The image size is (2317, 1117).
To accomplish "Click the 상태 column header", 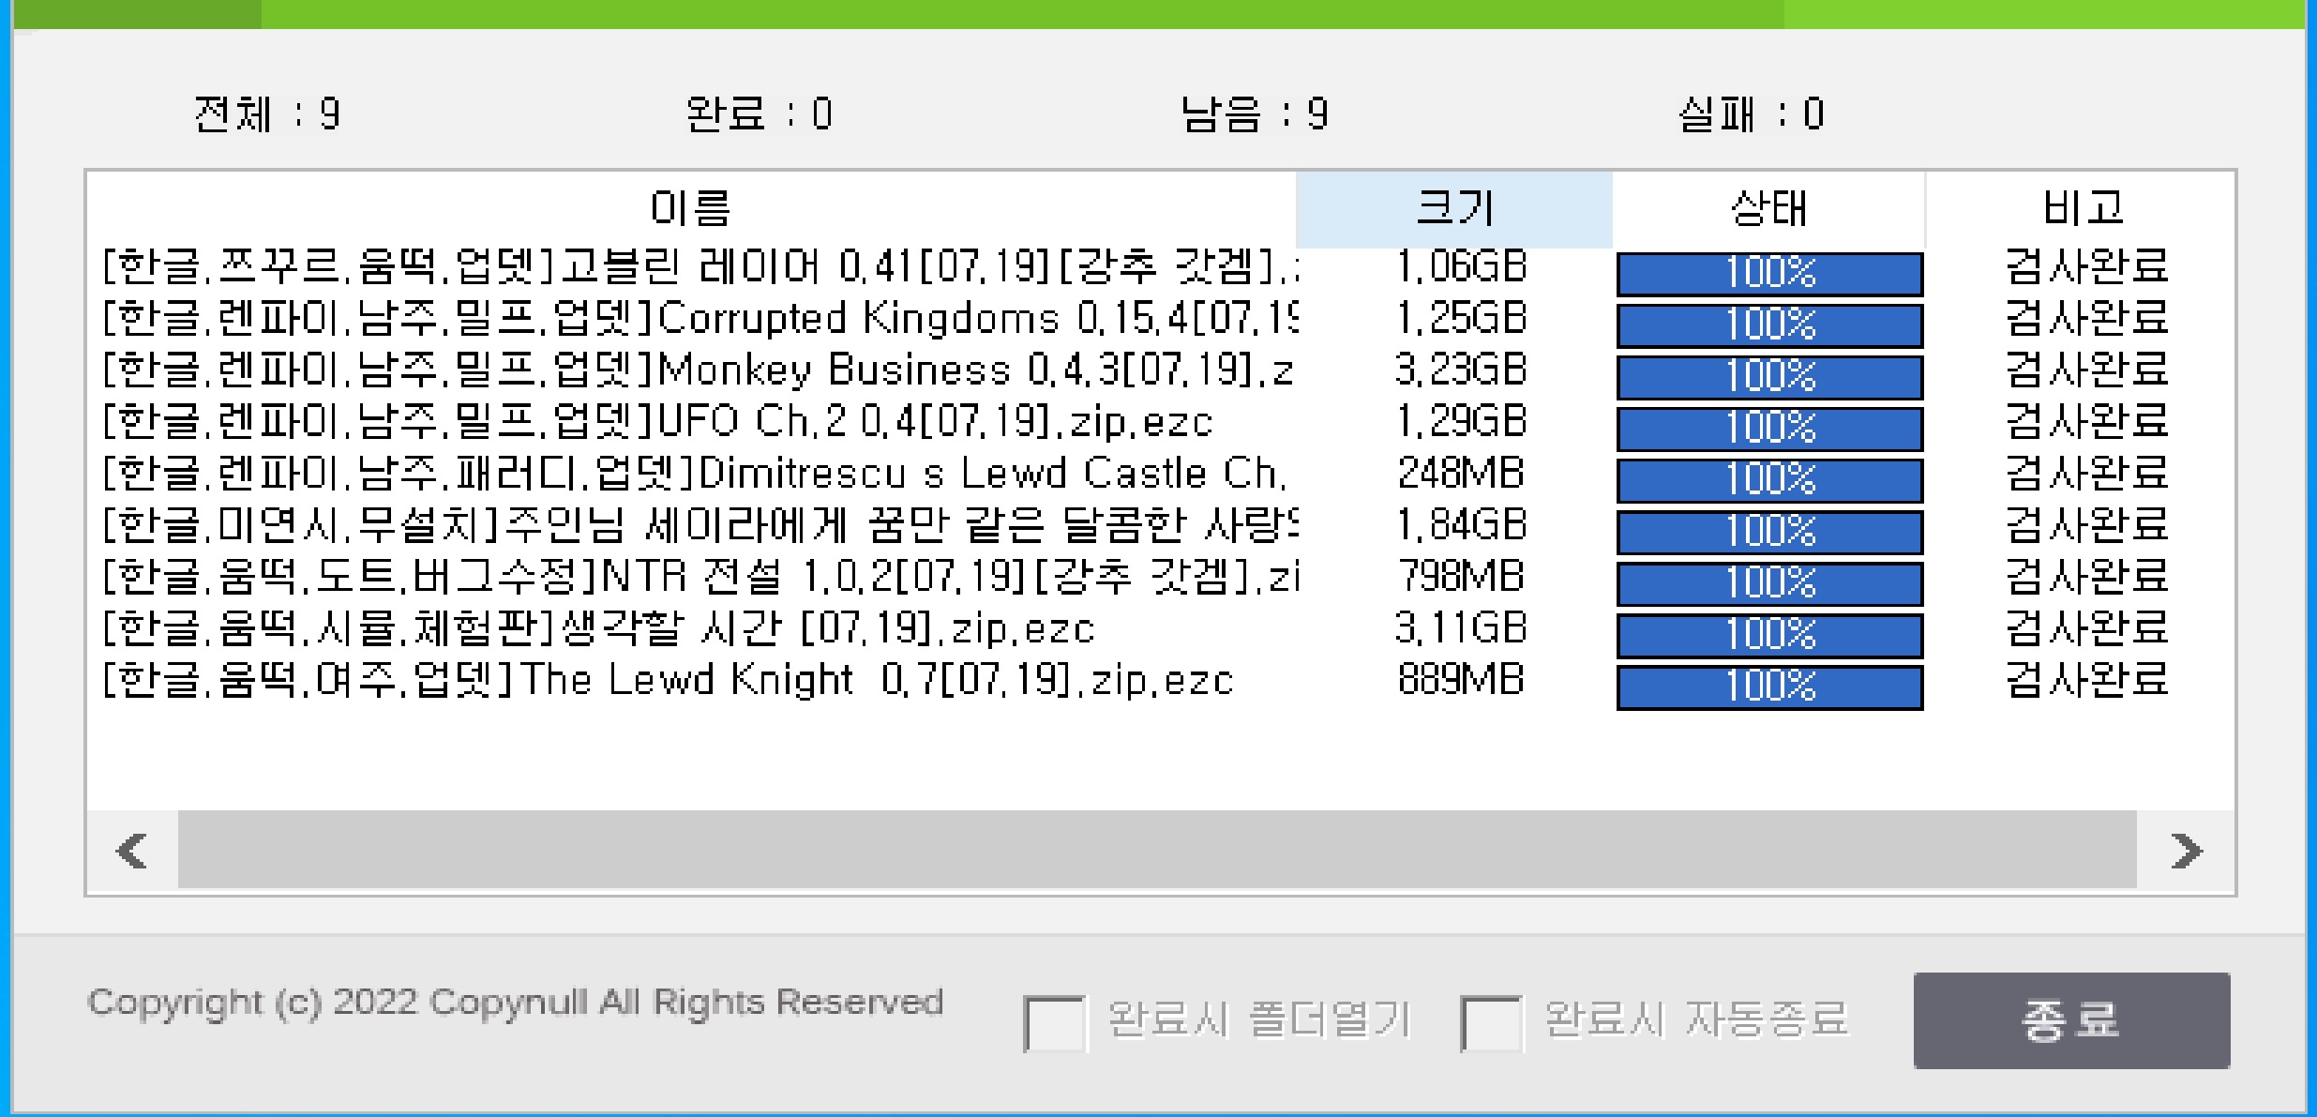I will pyautogui.click(x=1768, y=208).
